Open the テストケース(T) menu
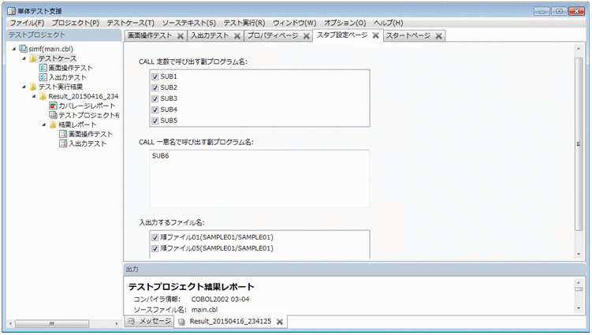This screenshot has height=335, width=592. pos(131,23)
